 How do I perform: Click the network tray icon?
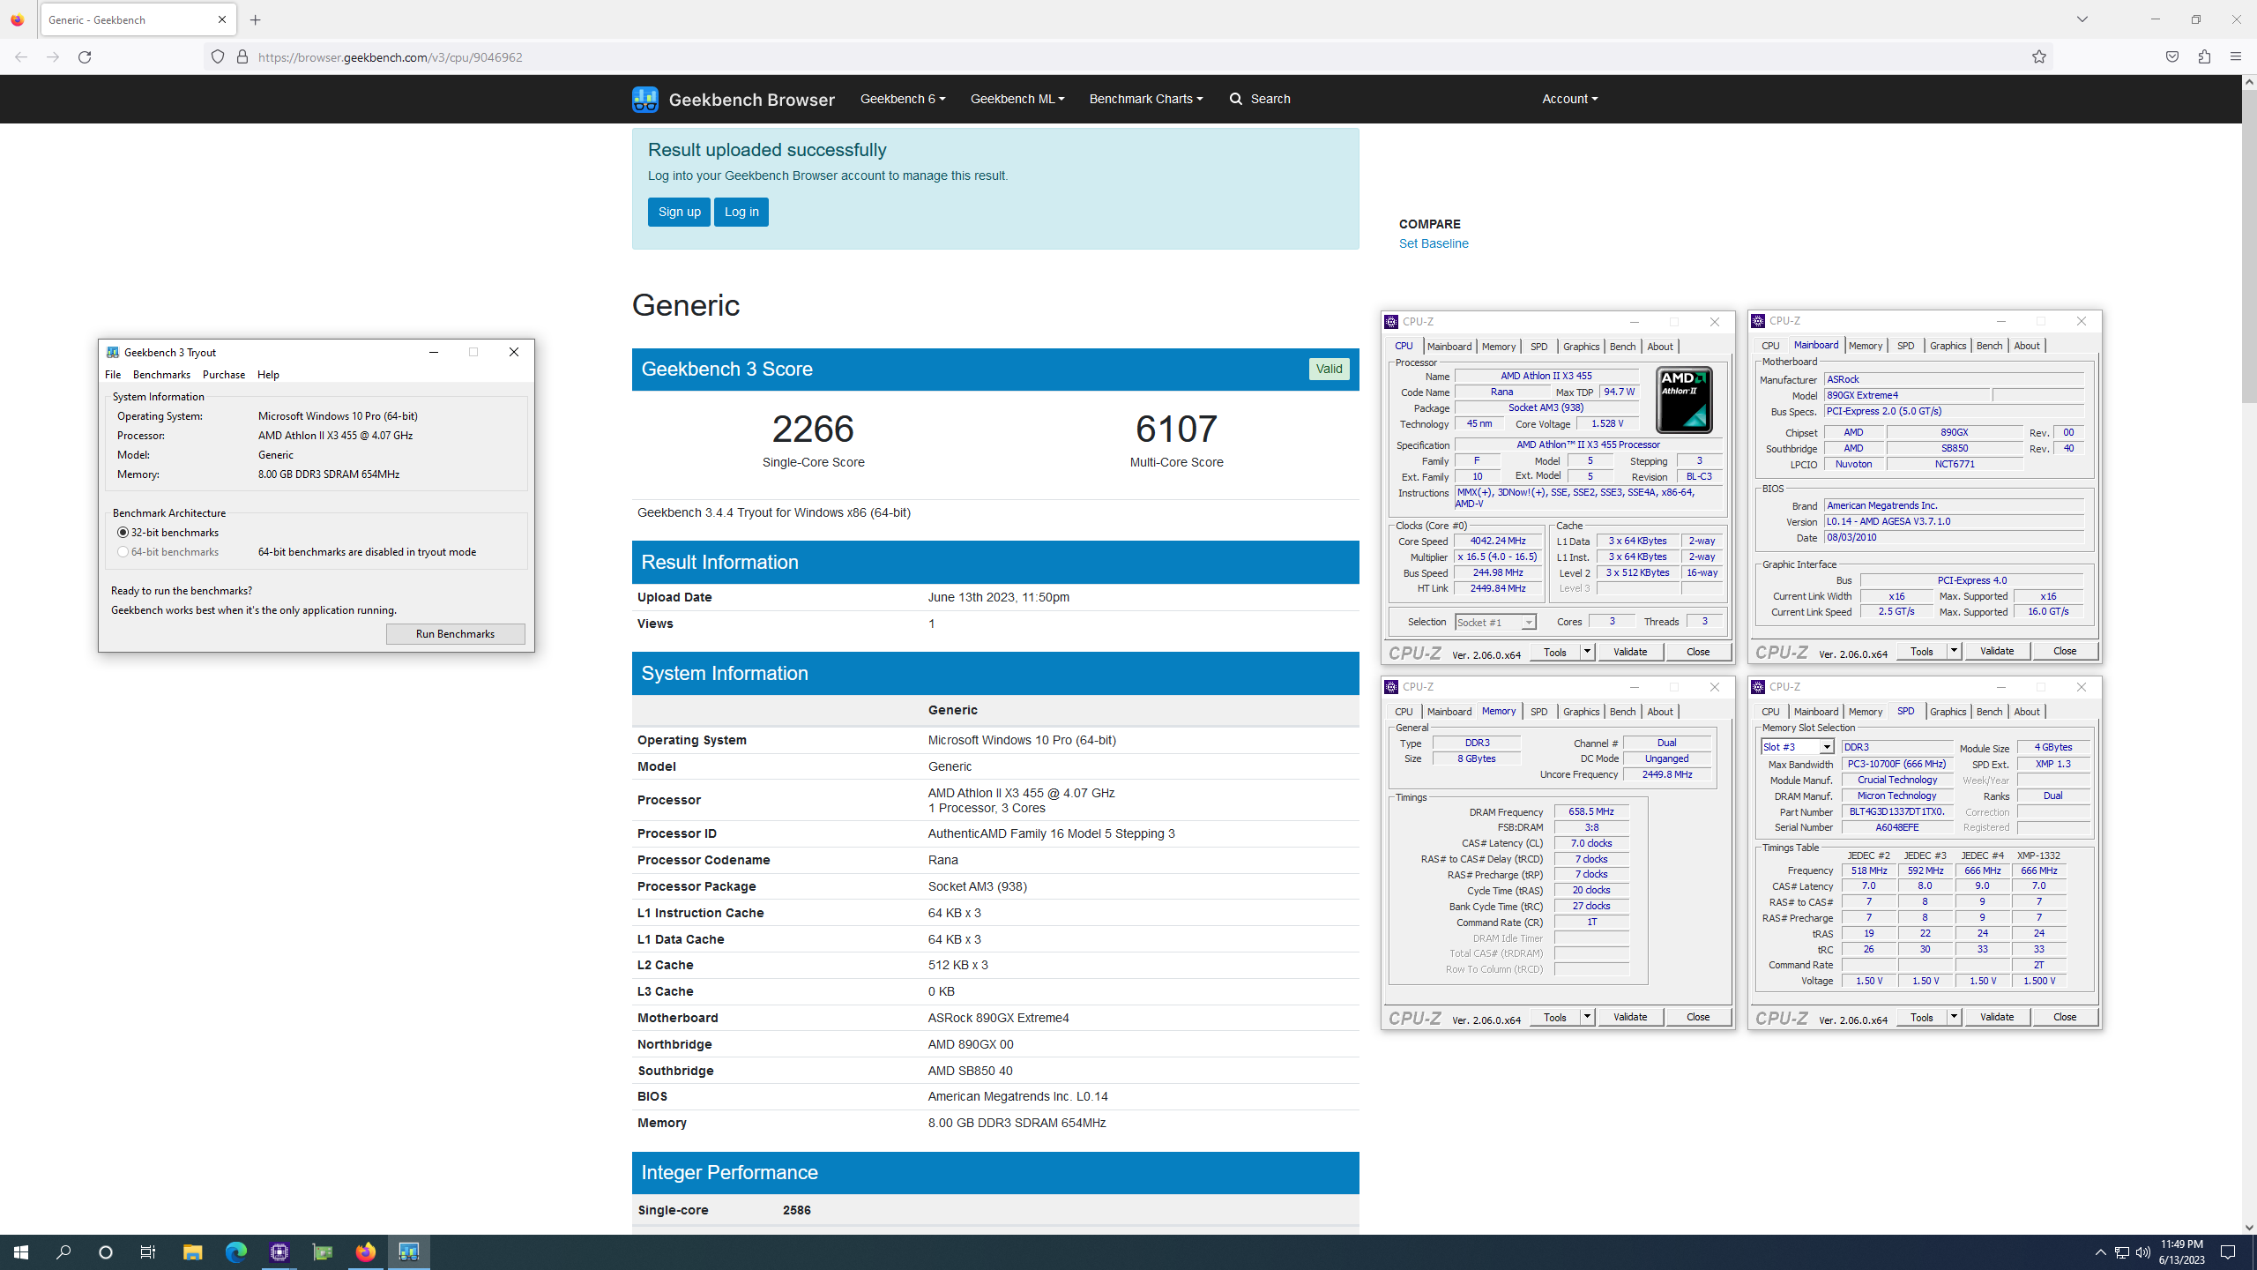click(x=2122, y=1252)
